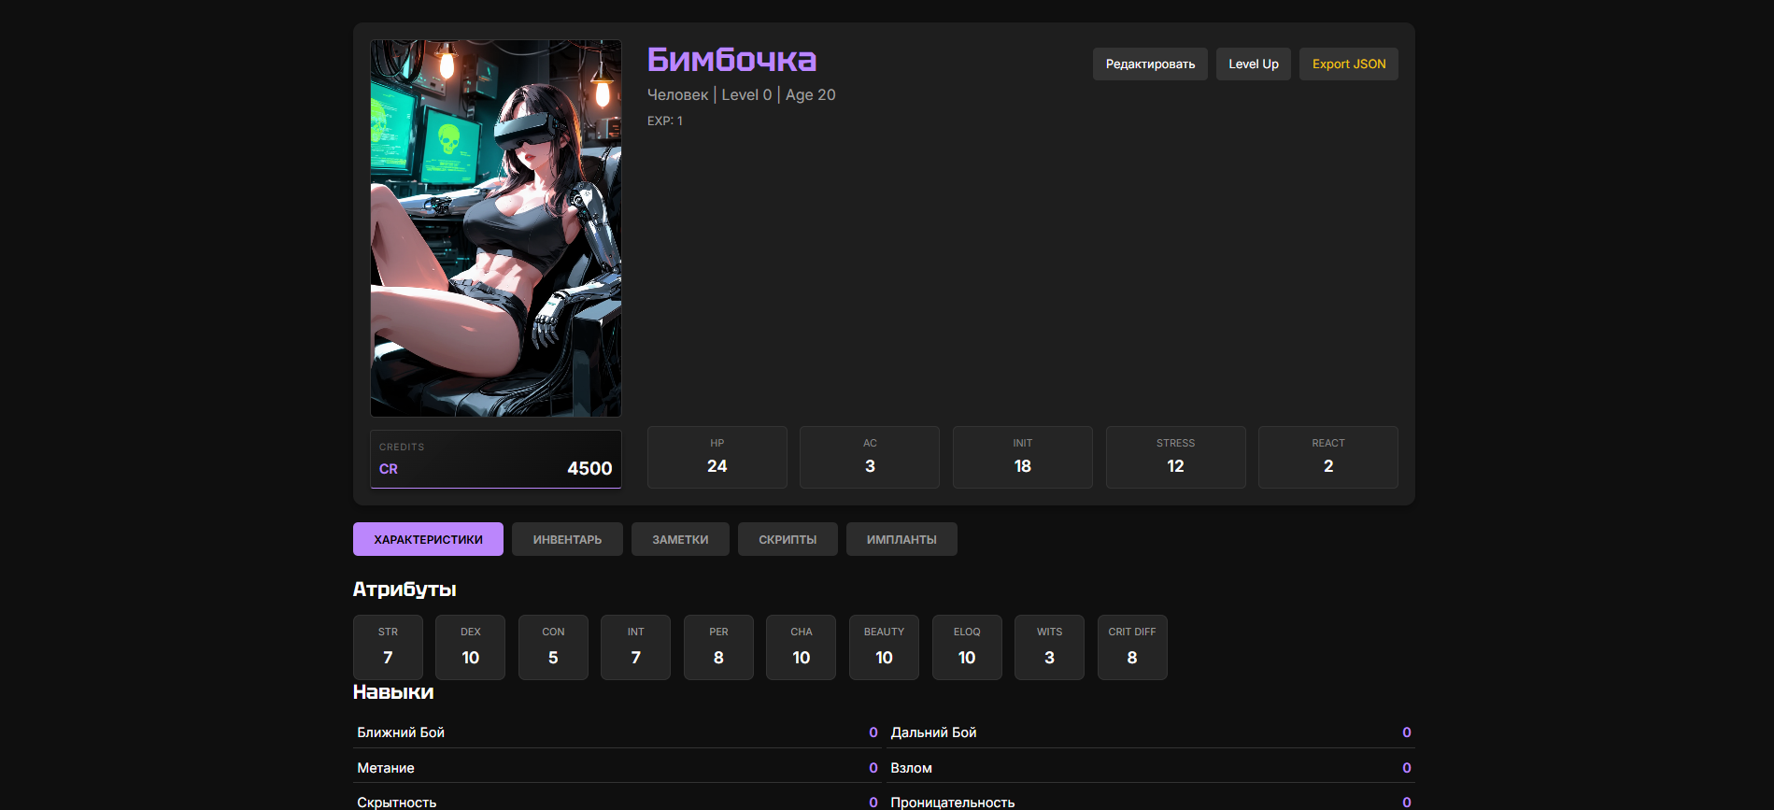
Task: Click the STR attribute box
Action: (x=388, y=647)
